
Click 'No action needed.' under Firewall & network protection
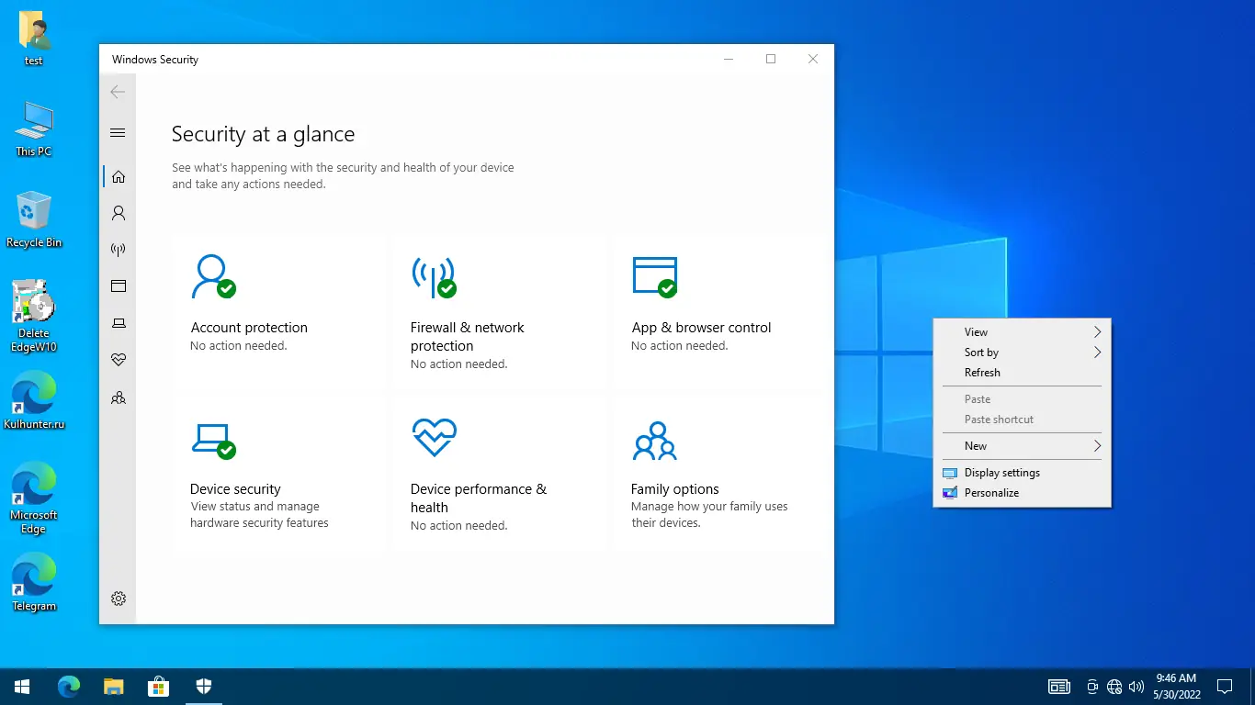[459, 364]
